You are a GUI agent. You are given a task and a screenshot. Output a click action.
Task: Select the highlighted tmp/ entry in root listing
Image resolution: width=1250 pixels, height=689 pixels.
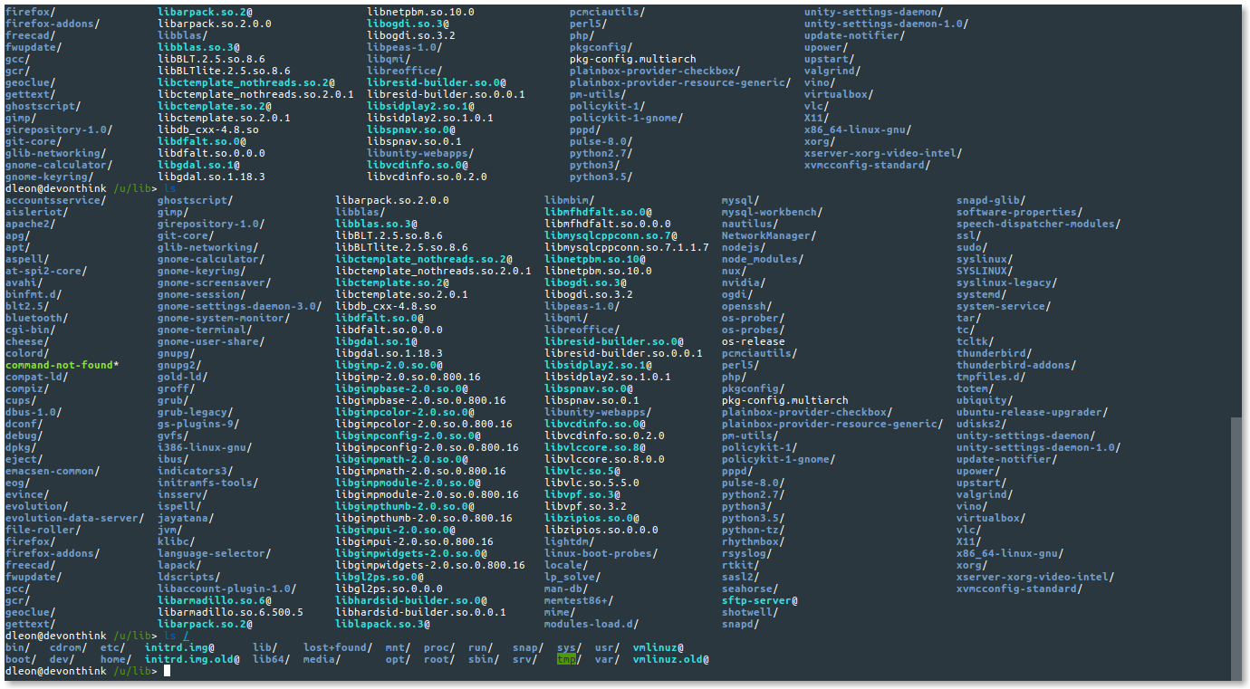click(569, 659)
